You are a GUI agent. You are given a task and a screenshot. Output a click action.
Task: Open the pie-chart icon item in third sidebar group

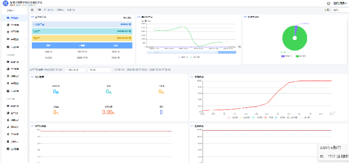[14, 113]
